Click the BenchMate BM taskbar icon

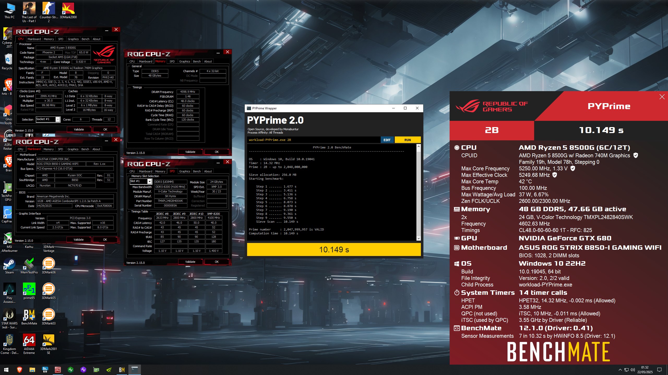(122, 370)
